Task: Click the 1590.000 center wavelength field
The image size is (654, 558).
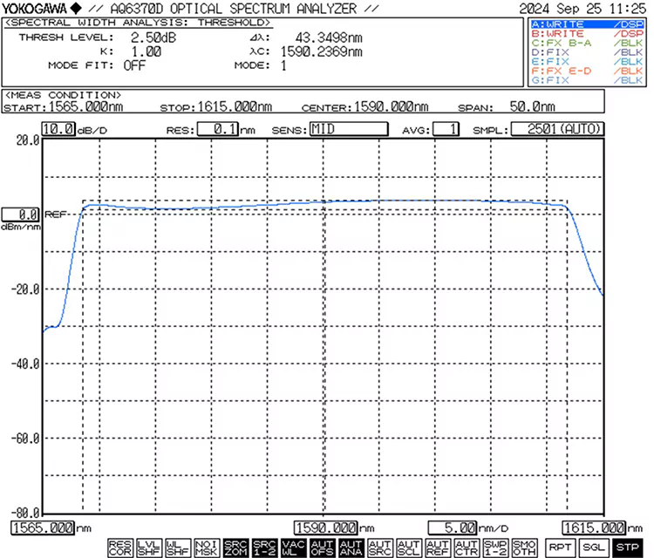Action: (326, 527)
